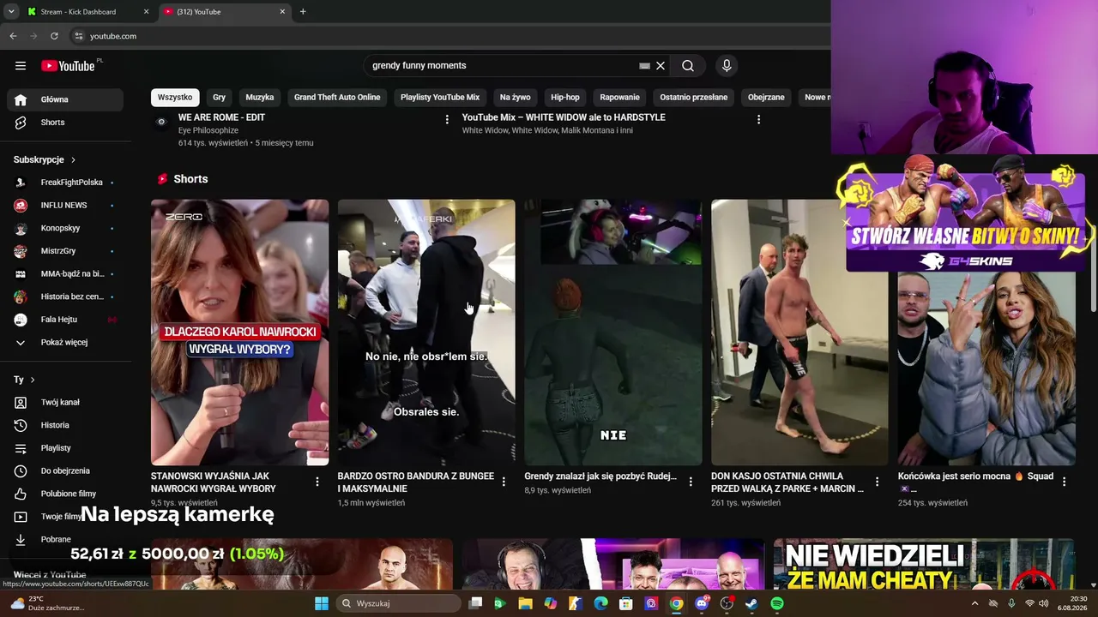The image size is (1098, 617).
Task: Open Polubione filmy in the sidebar
Action: tap(65, 494)
